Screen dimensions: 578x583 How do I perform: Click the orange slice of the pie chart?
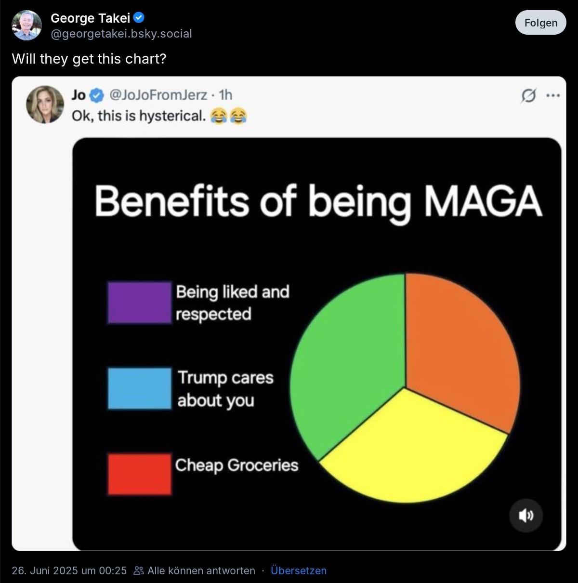(460, 347)
